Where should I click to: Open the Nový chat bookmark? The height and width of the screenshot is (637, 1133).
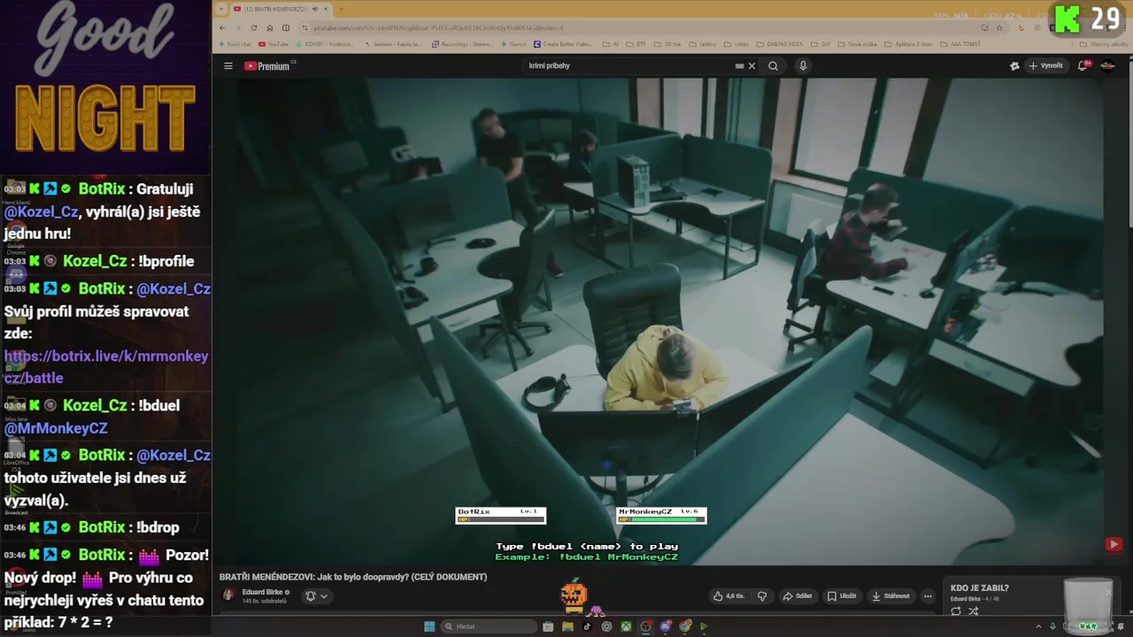[235, 44]
